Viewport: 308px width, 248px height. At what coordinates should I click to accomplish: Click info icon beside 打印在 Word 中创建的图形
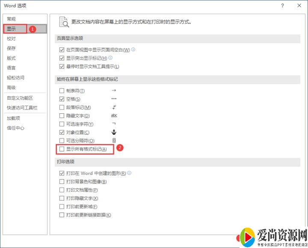point(129,173)
